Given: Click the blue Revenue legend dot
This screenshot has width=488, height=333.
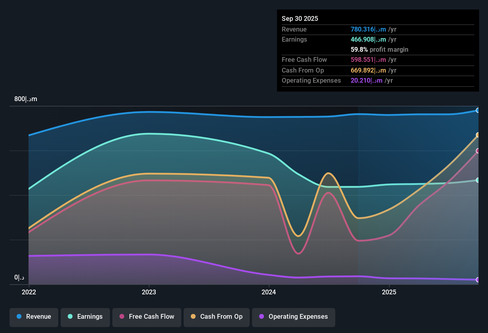Looking at the screenshot, I should click(x=19, y=317).
